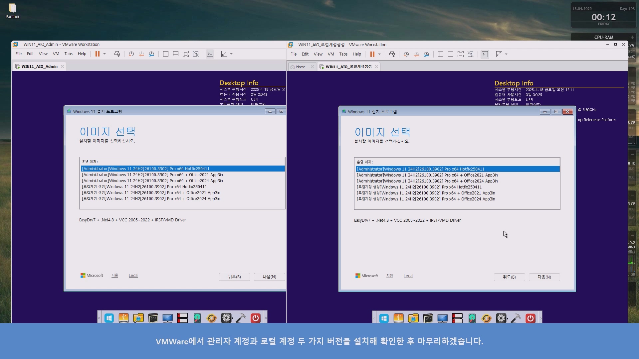639x359 pixels.
Task: Enter full screen mode in right VMware window
Action: coord(461,54)
